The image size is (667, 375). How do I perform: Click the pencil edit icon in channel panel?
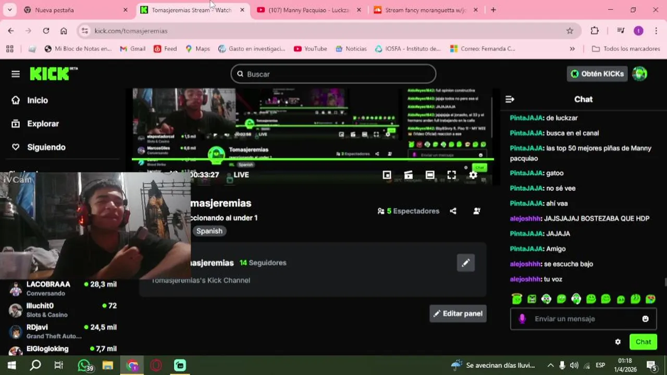pos(466,263)
